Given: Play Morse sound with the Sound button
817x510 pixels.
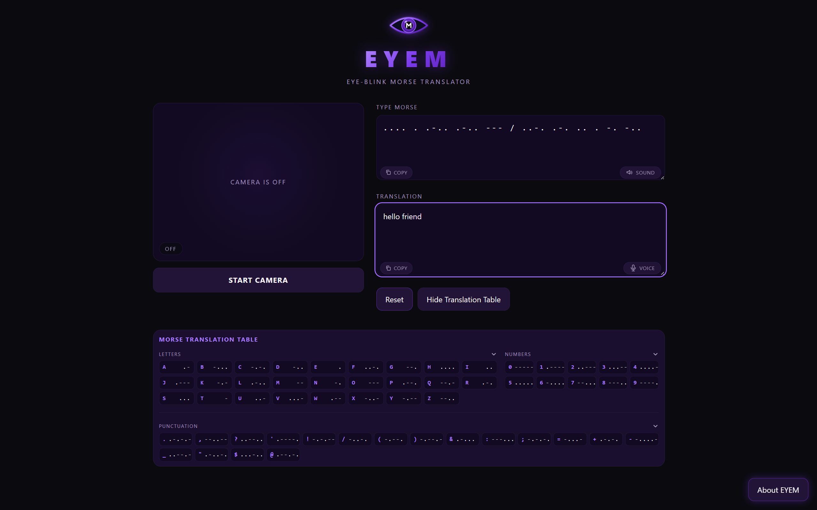Looking at the screenshot, I should pyautogui.click(x=640, y=172).
